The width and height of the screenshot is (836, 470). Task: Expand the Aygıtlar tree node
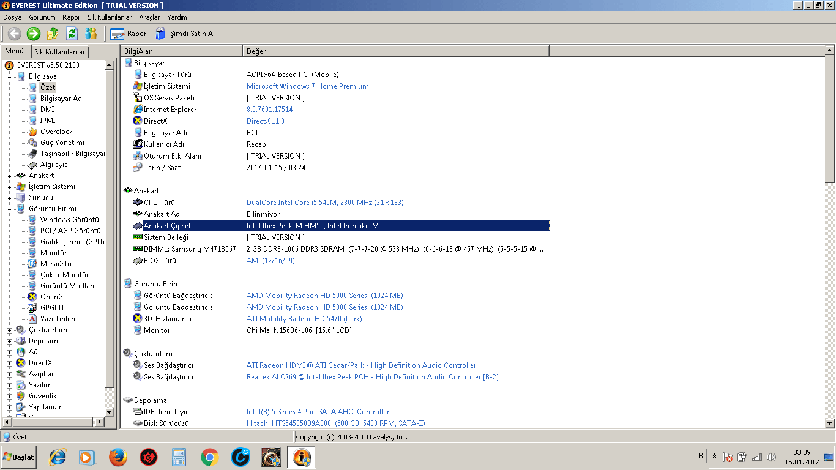click(10, 374)
